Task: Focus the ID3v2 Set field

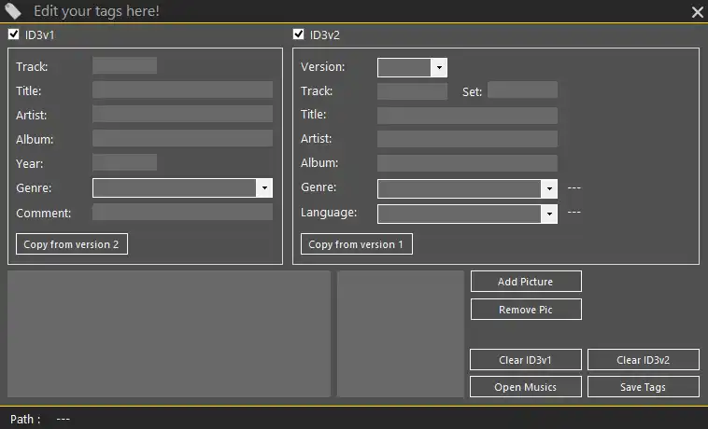Action: click(522, 90)
